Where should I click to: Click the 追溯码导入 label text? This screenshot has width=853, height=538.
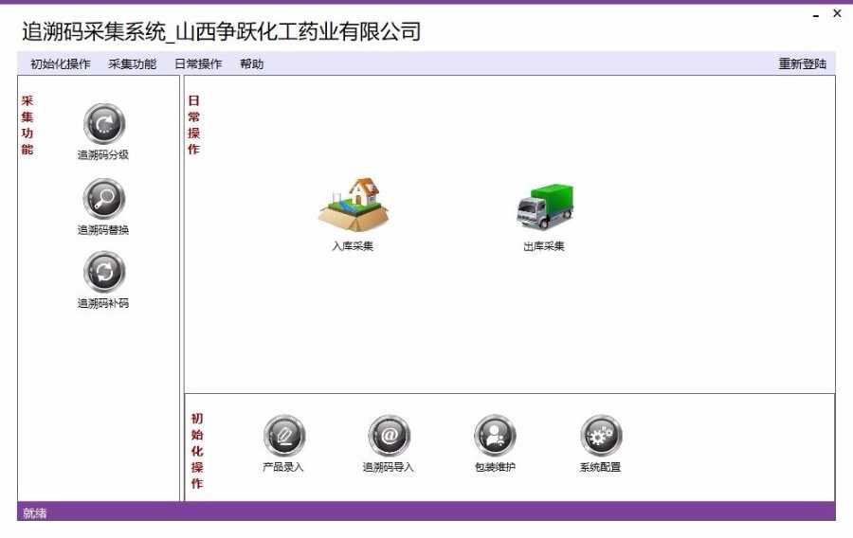click(389, 467)
